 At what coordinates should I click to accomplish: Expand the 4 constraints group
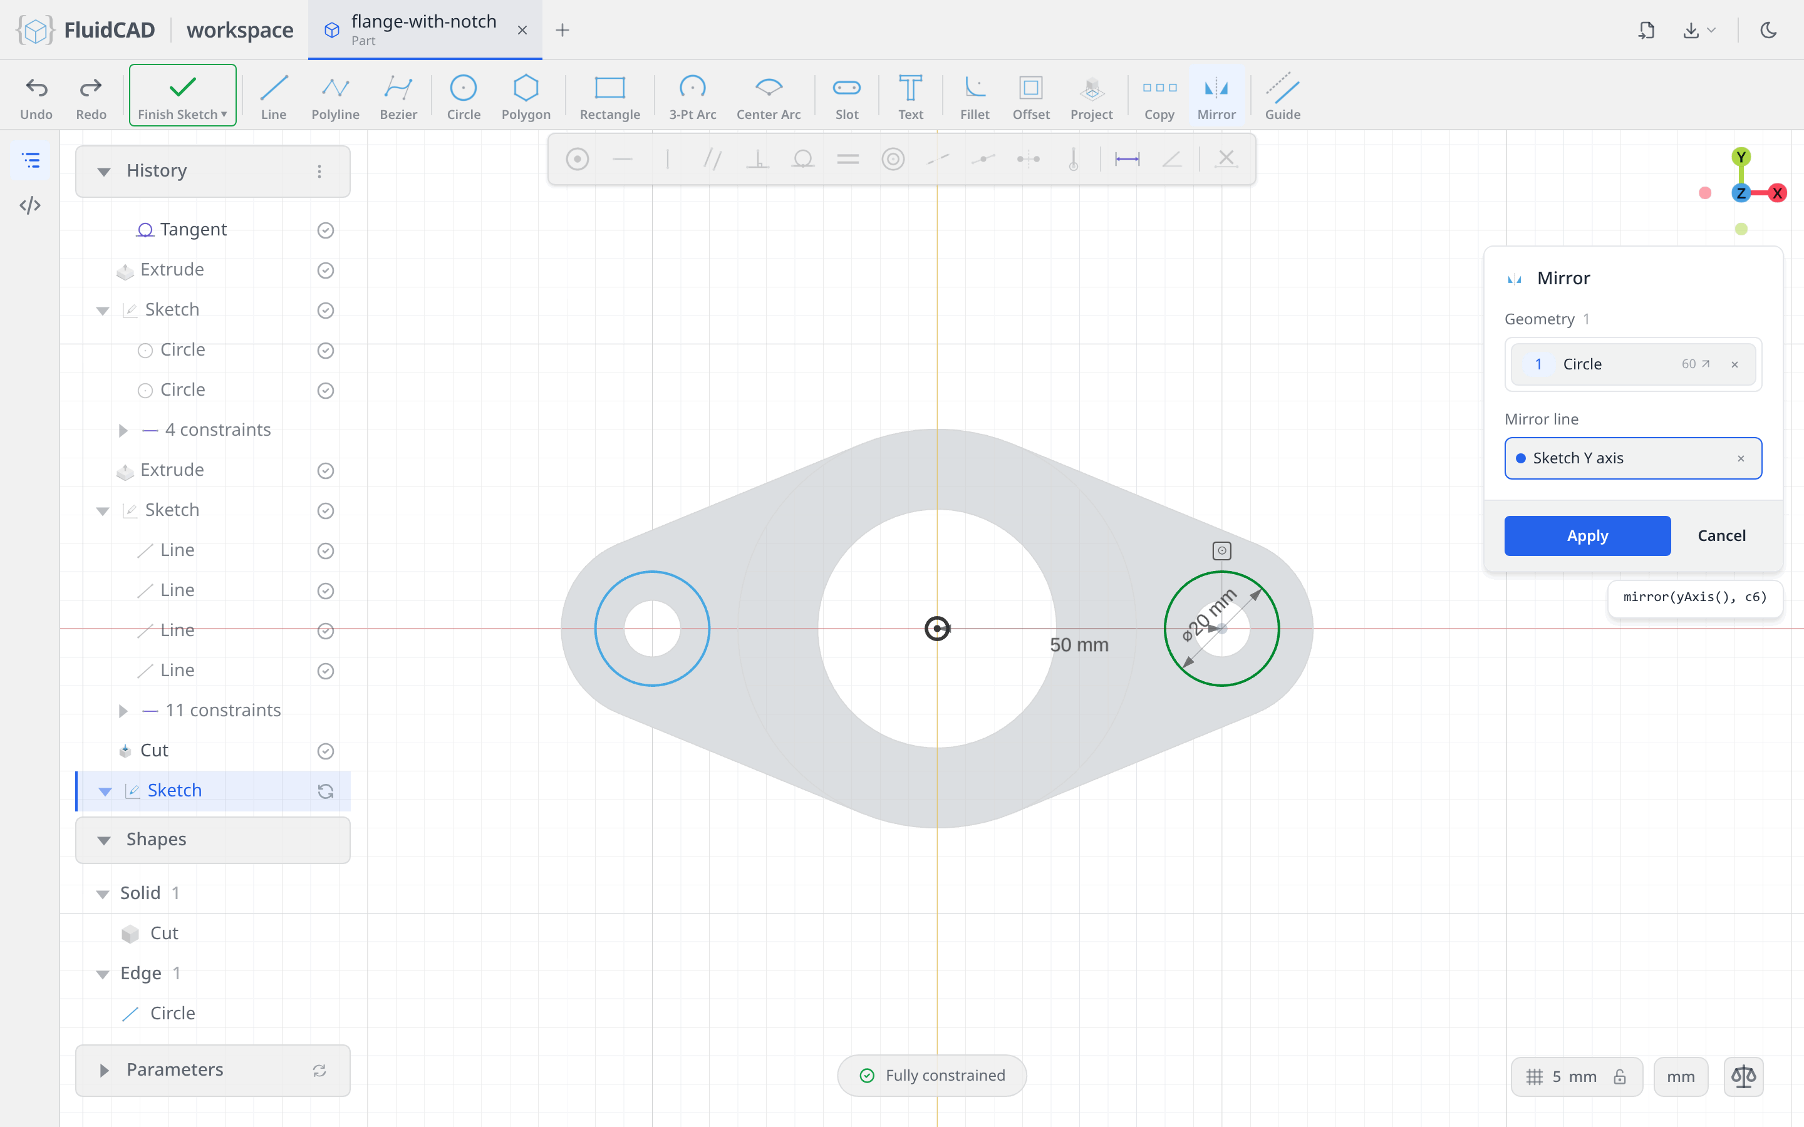pos(123,430)
